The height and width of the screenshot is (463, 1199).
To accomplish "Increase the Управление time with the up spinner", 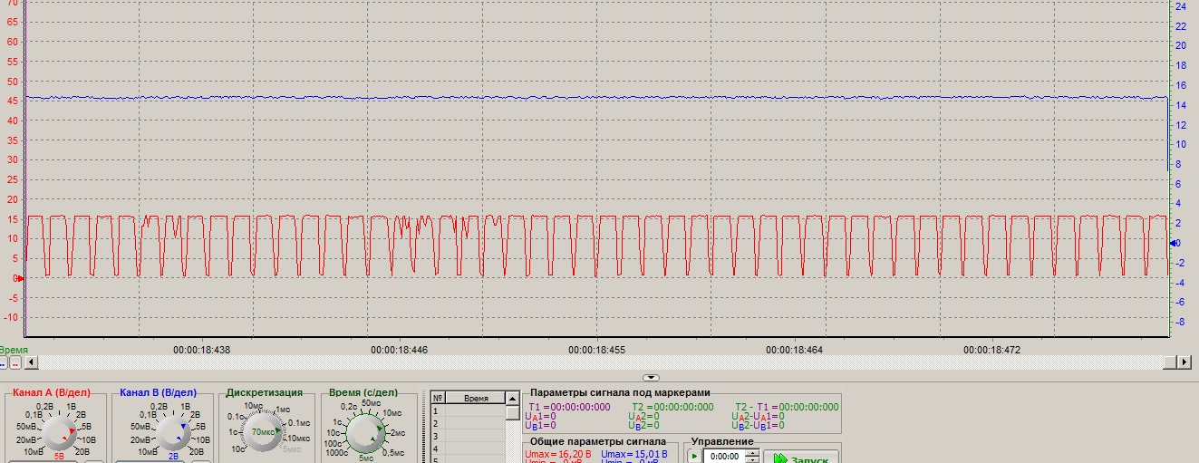I will pyautogui.click(x=751, y=453).
